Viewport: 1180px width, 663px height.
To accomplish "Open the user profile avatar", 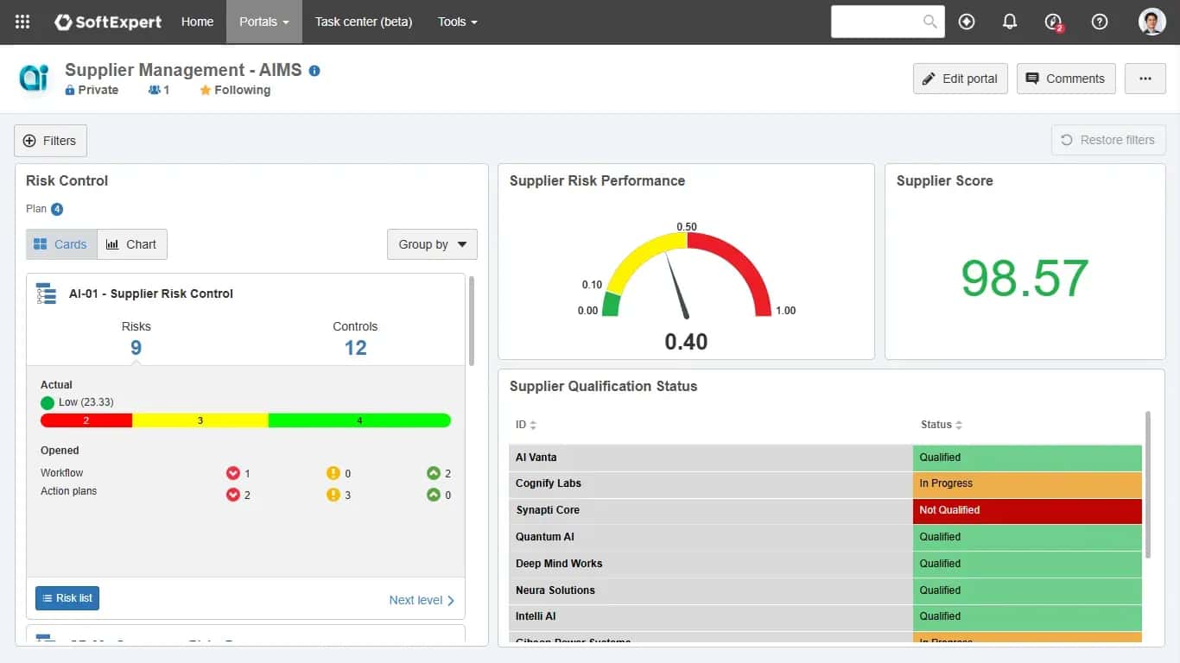I will pos(1152,22).
